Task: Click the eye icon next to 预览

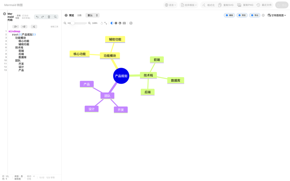Action: pyautogui.click(x=66, y=15)
